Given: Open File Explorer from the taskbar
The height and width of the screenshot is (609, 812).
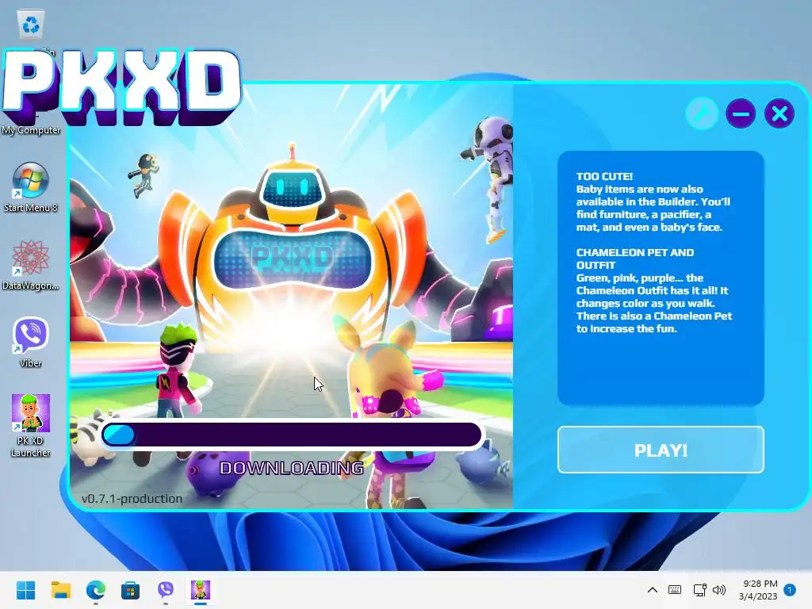Looking at the screenshot, I should (x=61, y=590).
